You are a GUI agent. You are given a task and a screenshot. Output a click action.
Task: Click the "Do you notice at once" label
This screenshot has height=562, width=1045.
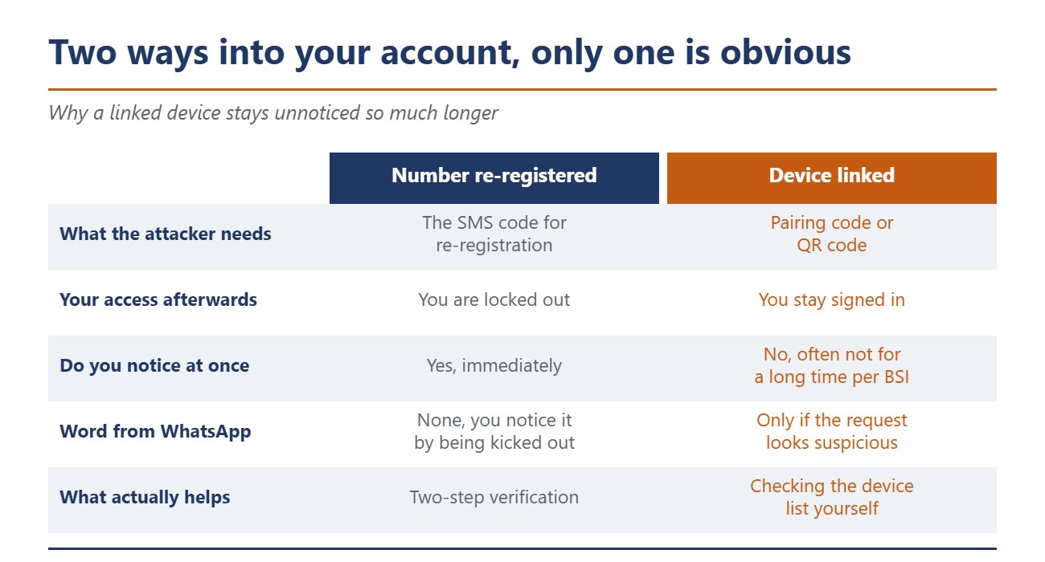154,366
